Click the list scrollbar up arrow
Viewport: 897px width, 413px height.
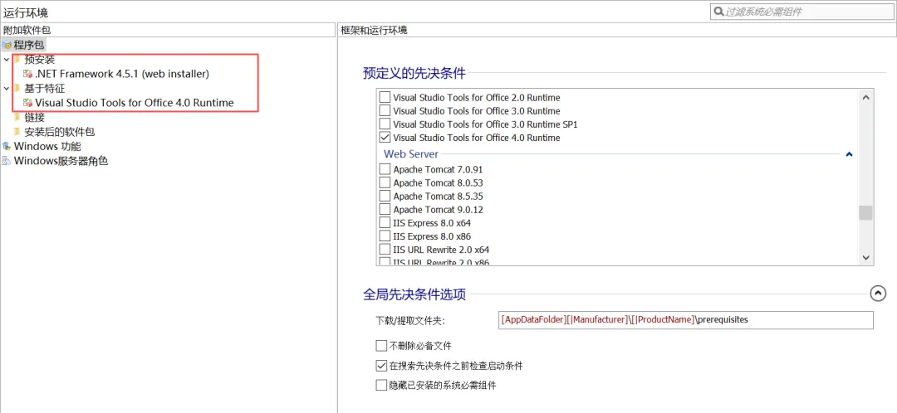click(x=865, y=98)
